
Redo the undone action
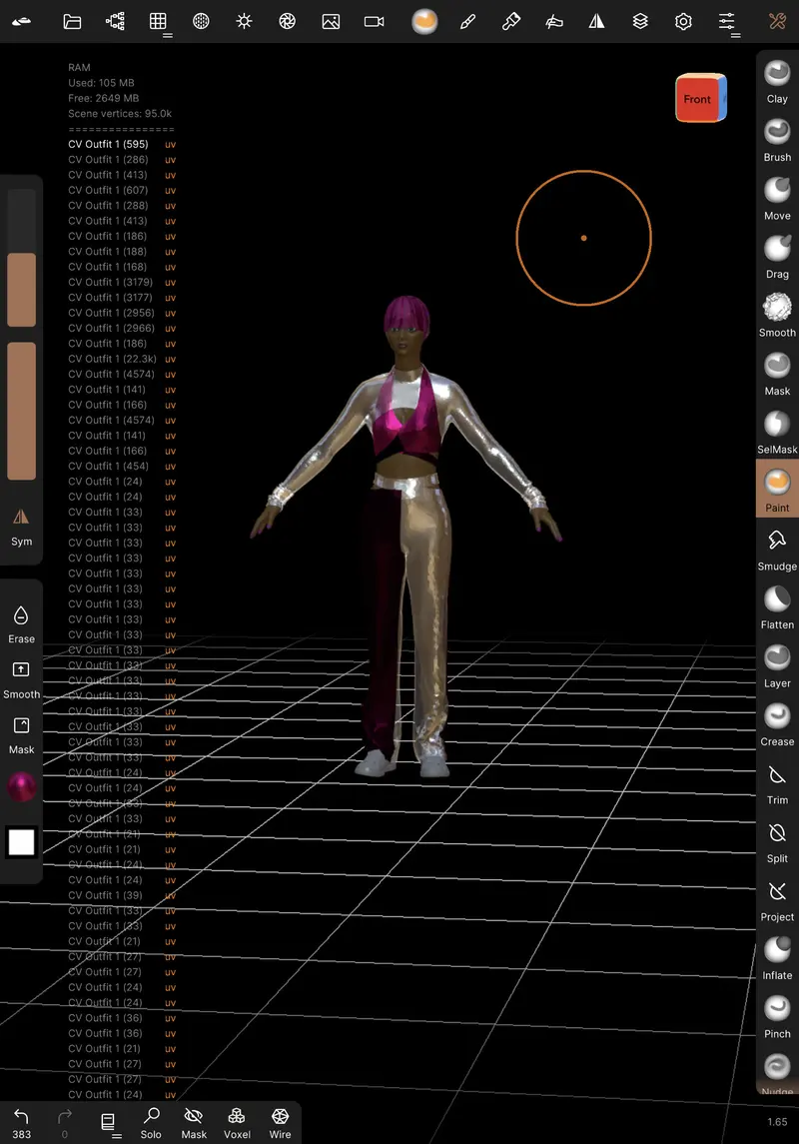click(x=65, y=1122)
